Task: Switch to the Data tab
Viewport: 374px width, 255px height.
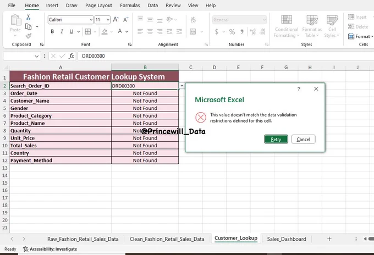Action: (x=153, y=5)
